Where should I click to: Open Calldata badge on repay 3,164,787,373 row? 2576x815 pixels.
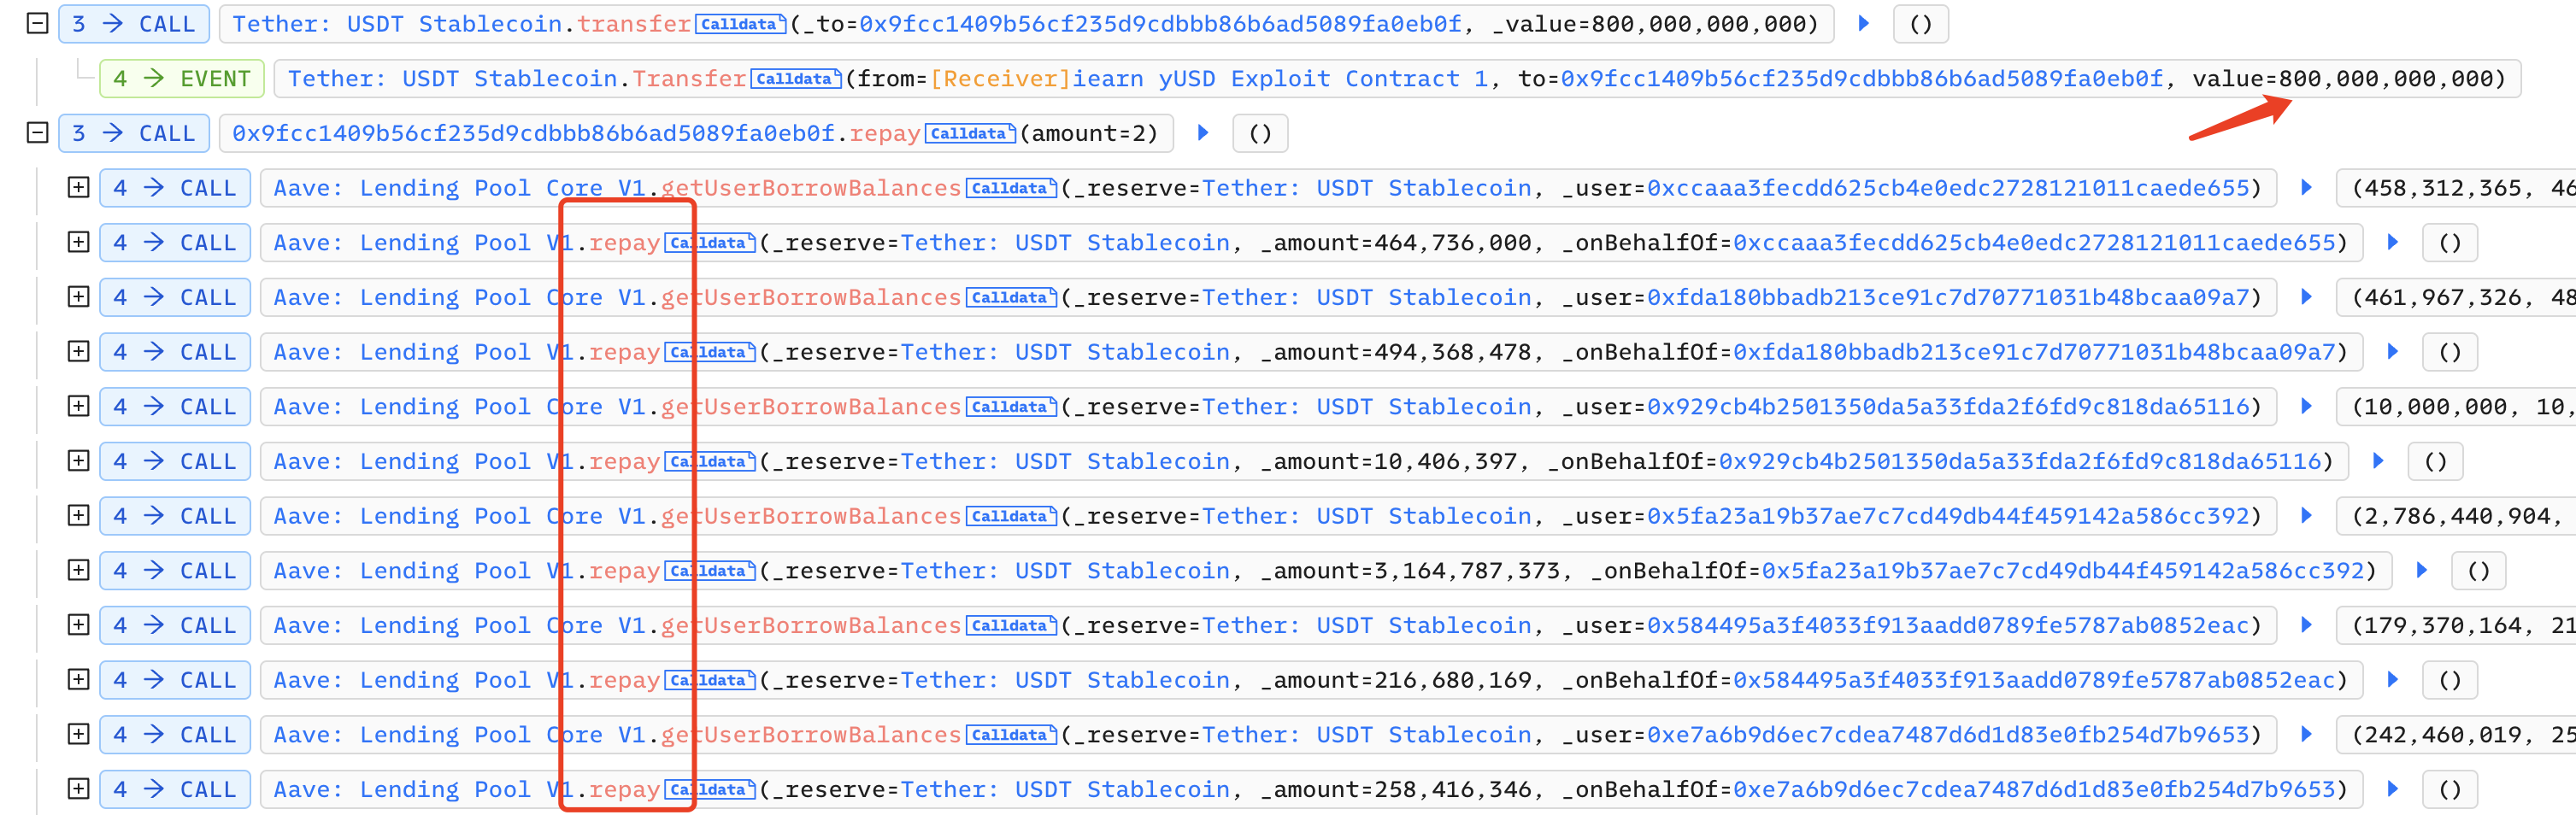(710, 571)
